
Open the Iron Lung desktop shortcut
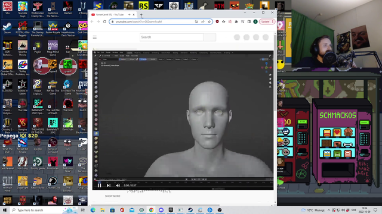[23, 163]
